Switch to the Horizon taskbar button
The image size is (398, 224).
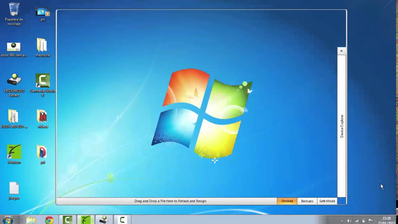click(x=86, y=220)
